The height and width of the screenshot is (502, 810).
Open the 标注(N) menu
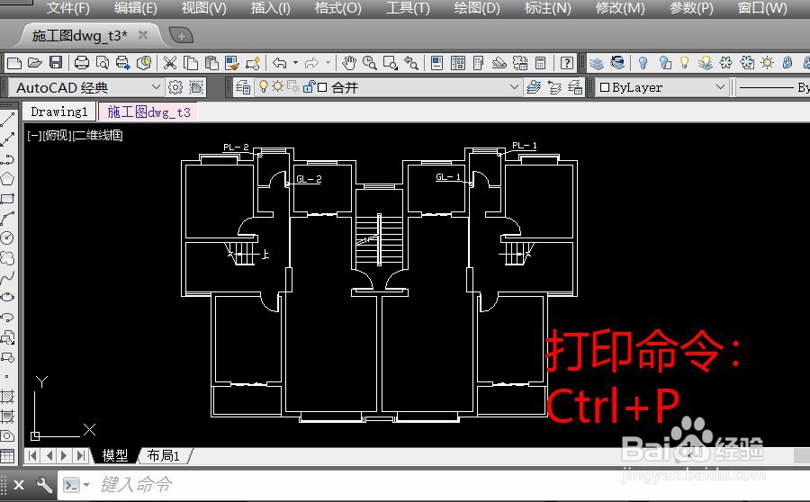[547, 8]
